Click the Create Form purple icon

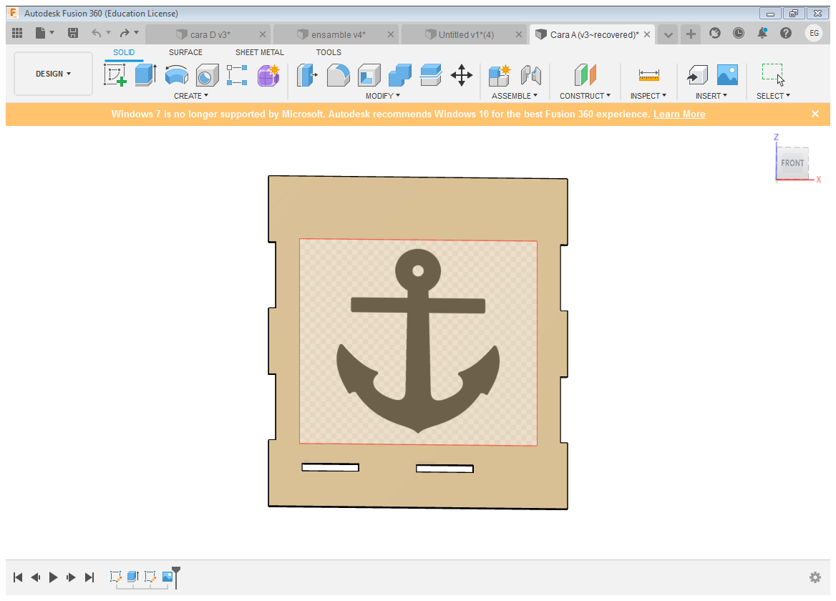tap(268, 75)
